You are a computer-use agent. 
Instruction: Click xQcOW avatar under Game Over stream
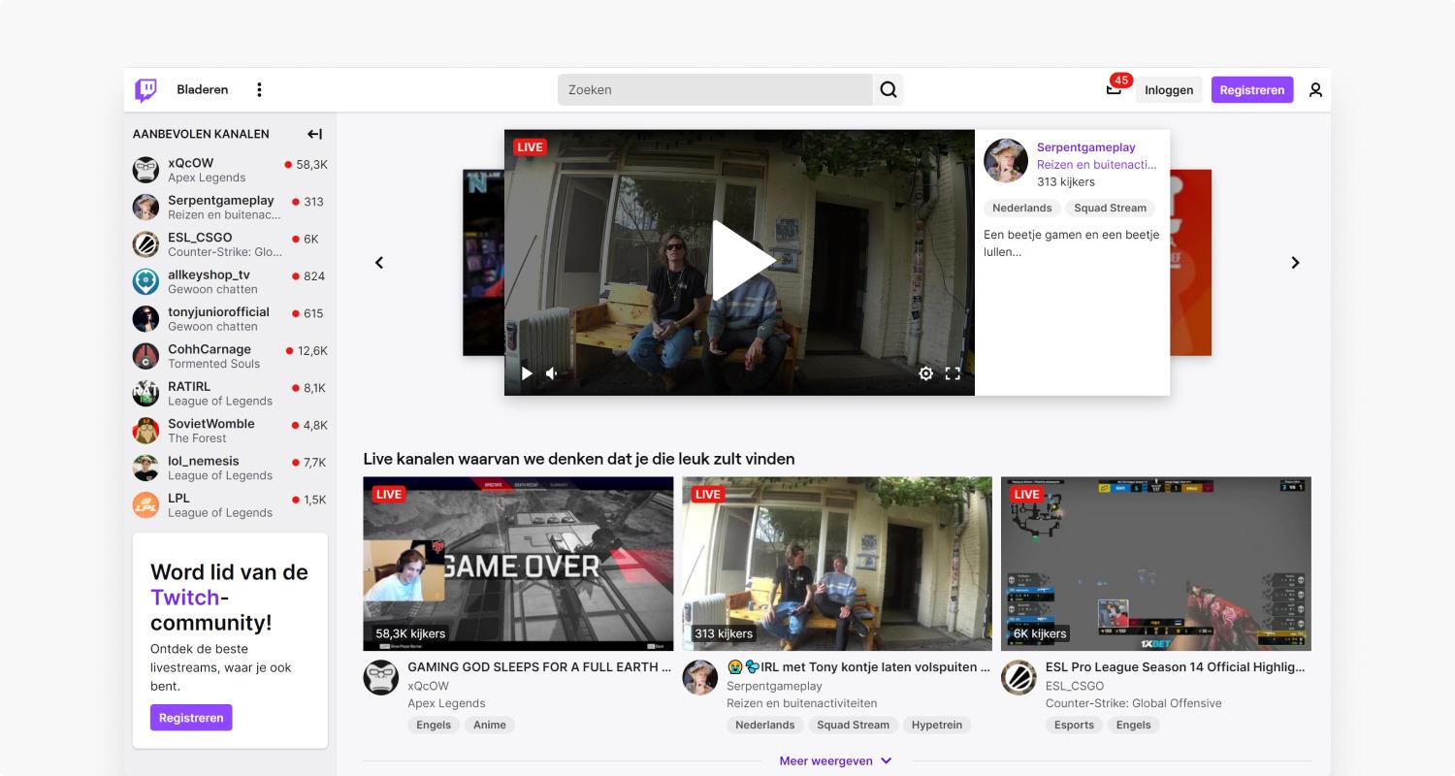[381, 677]
